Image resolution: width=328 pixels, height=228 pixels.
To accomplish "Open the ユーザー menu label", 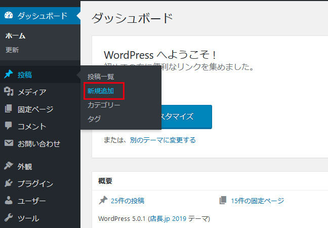I will coord(31,201).
